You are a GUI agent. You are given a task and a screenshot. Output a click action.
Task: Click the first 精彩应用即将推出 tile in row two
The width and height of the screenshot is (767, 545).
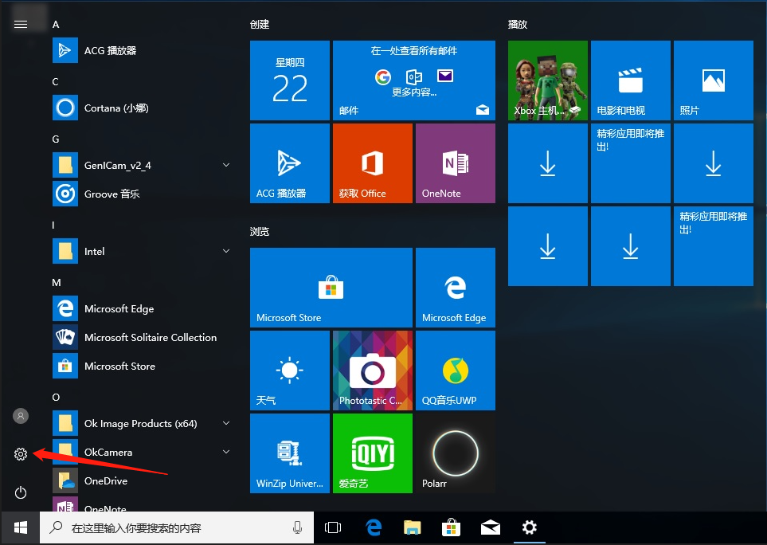tap(631, 163)
